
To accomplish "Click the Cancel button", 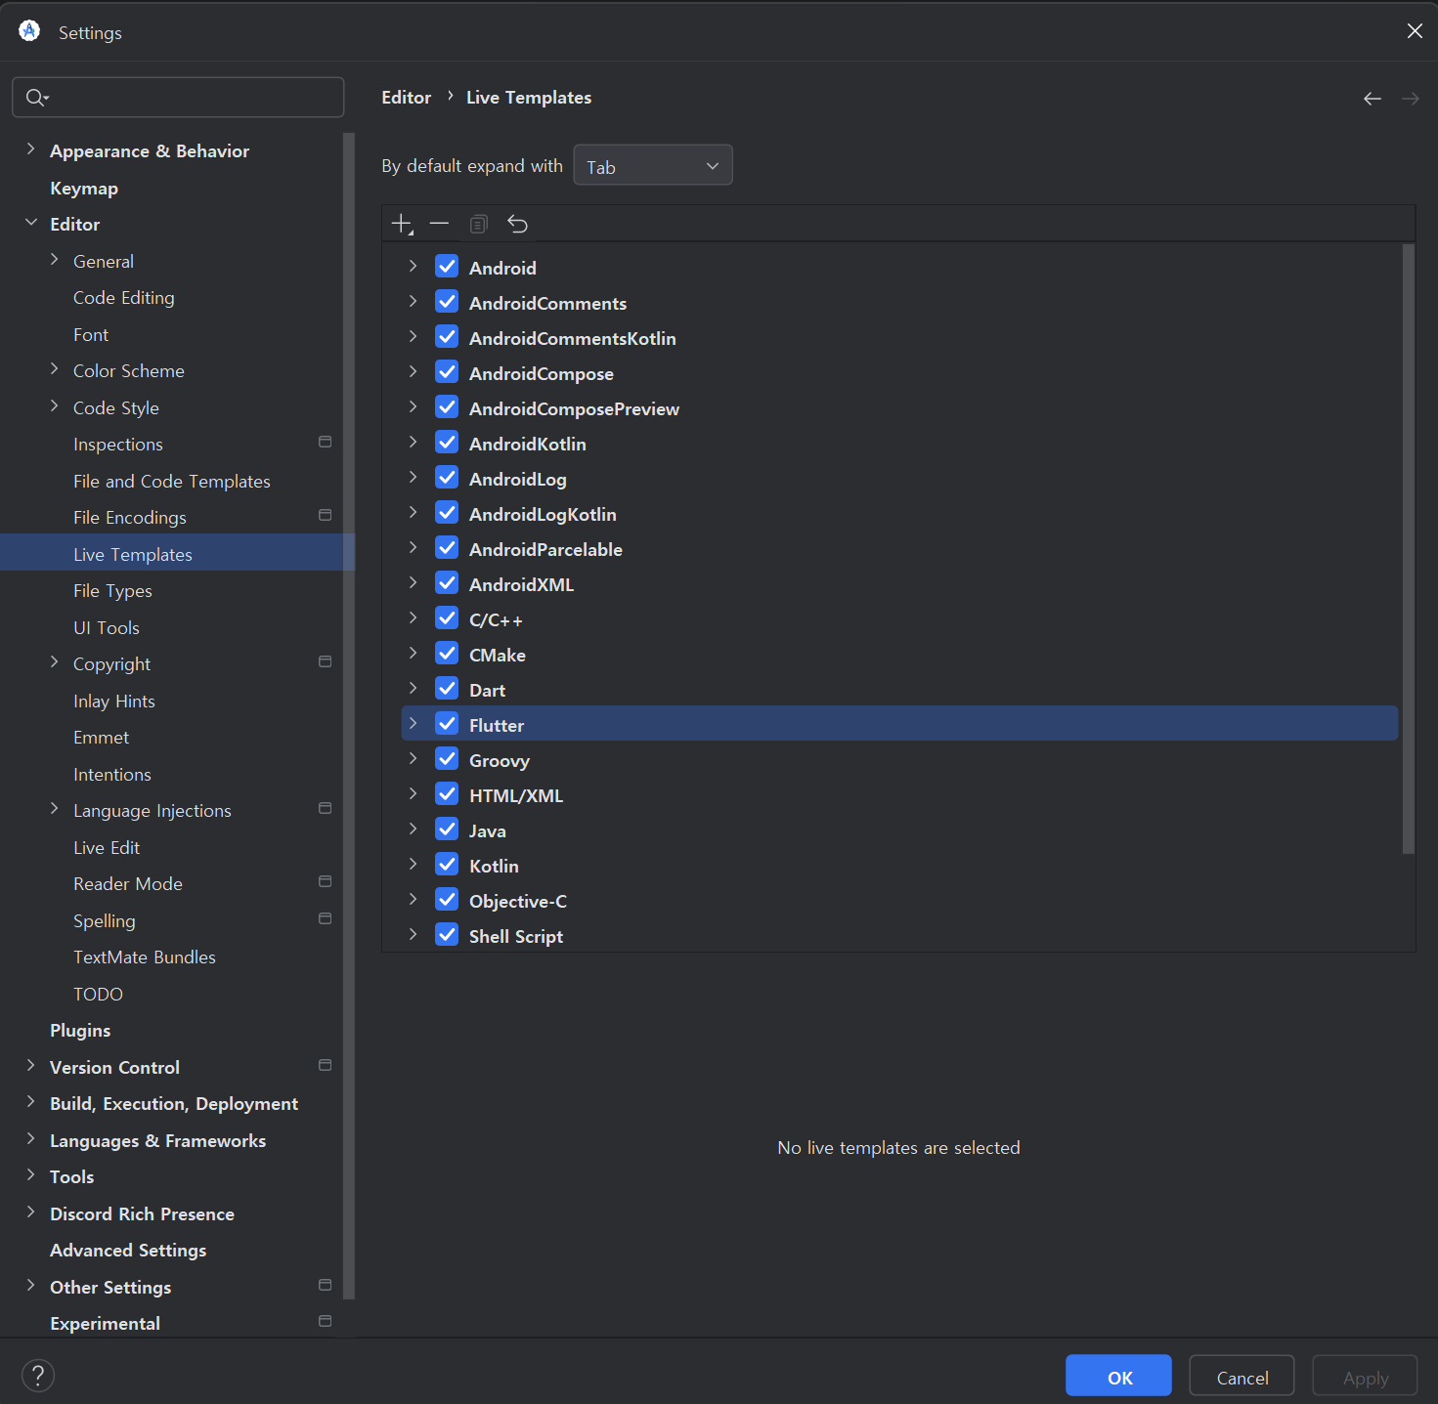I will [x=1242, y=1376].
